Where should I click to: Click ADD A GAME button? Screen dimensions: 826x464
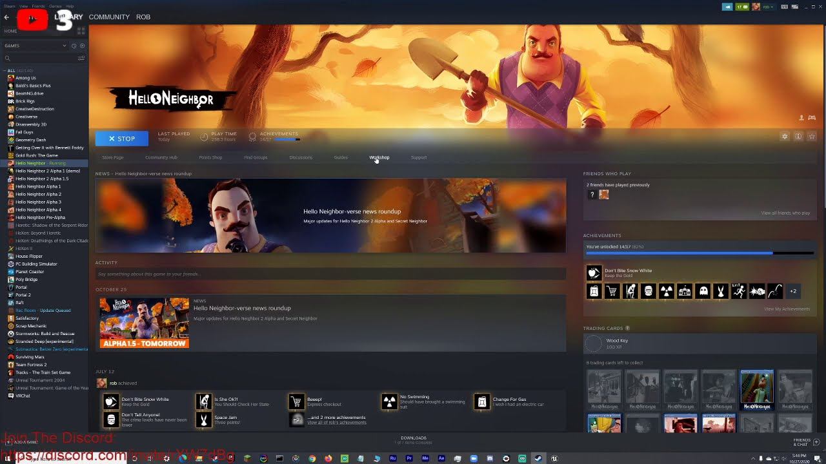coord(21,442)
